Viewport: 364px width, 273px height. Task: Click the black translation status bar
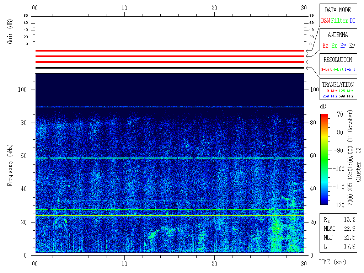tap(170, 68)
